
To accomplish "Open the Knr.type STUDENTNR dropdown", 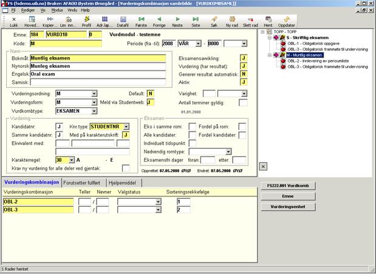I will pos(126,126).
